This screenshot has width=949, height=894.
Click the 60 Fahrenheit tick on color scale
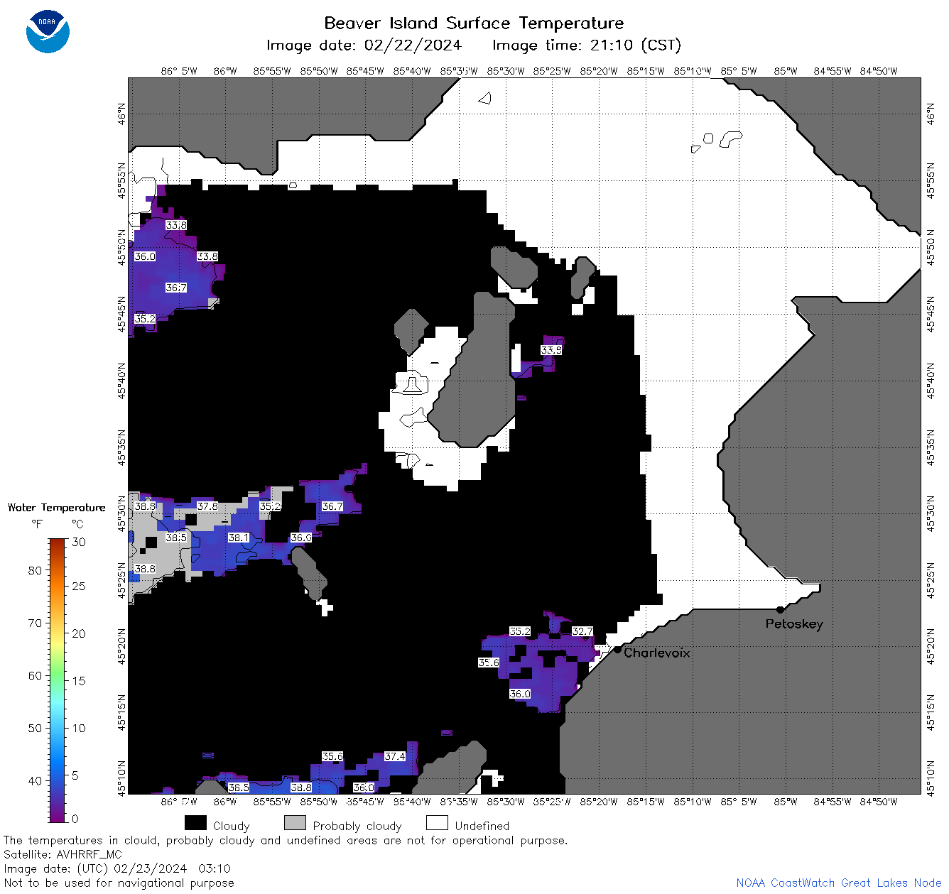[35, 675]
